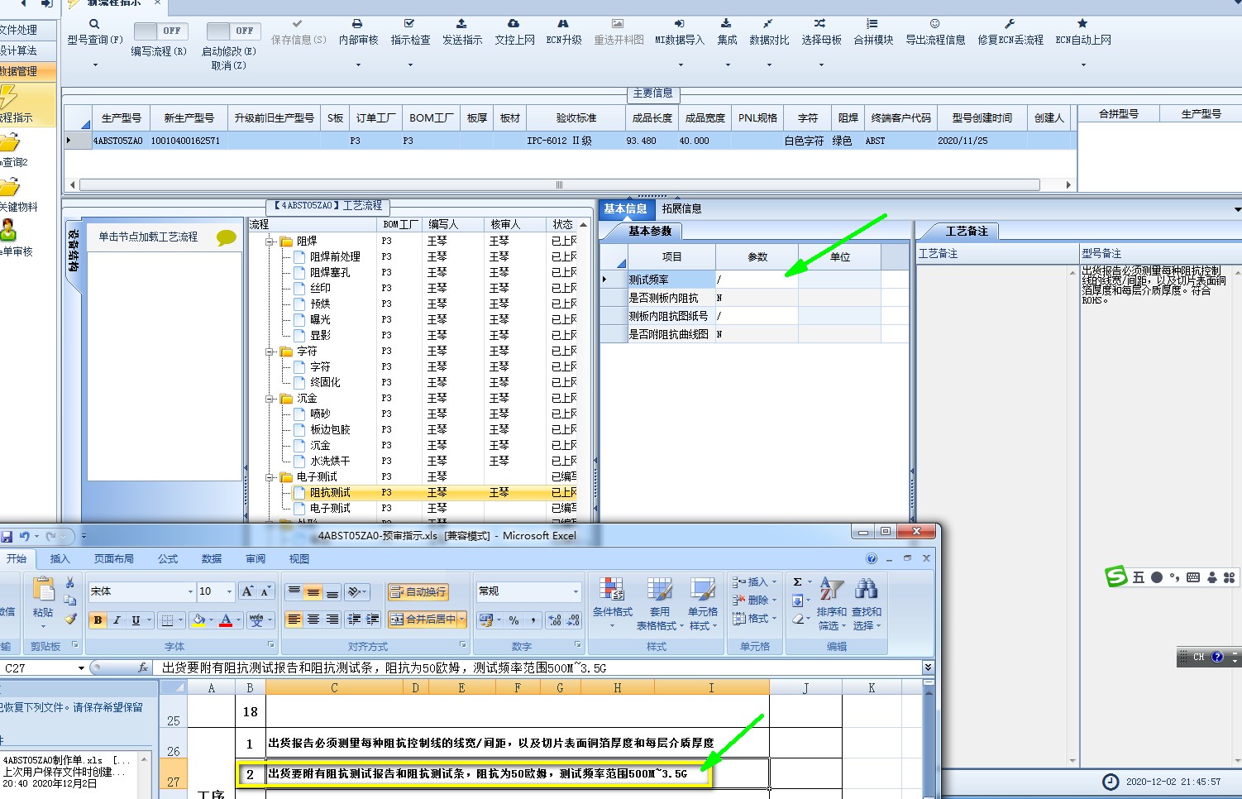The height and width of the screenshot is (799, 1242).
Task: Click Excel 查找和选择 binoculars icon
Action: click(866, 589)
